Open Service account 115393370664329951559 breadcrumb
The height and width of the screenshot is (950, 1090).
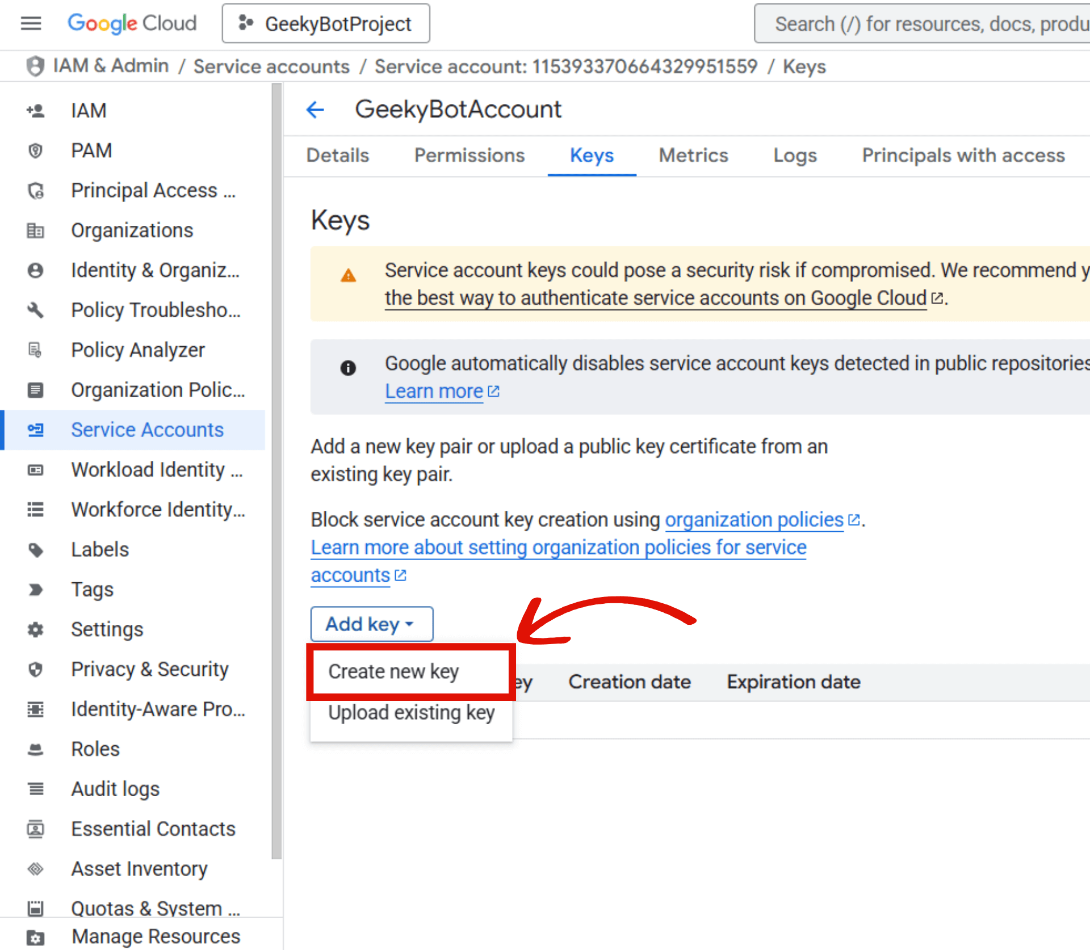tap(566, 66)
